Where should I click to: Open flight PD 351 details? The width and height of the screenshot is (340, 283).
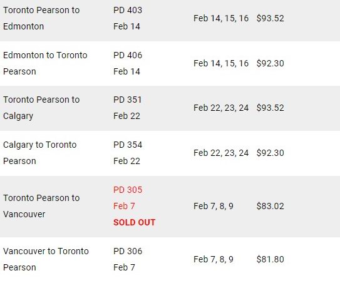point(127,100)
